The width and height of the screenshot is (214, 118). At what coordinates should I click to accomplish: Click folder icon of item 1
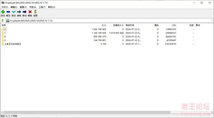(3, 33)
